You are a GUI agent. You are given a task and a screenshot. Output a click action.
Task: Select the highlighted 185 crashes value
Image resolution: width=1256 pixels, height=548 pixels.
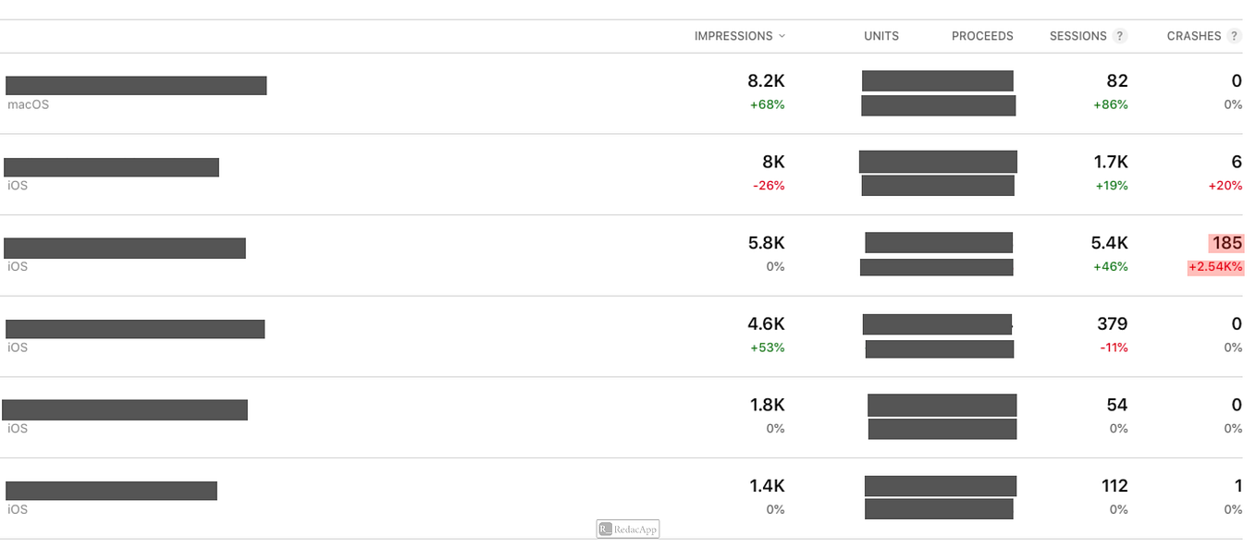click(x=1225, y=243)
